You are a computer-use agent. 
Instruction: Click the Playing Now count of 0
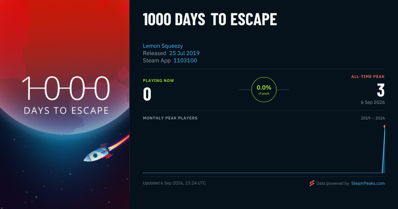(147, 94)
